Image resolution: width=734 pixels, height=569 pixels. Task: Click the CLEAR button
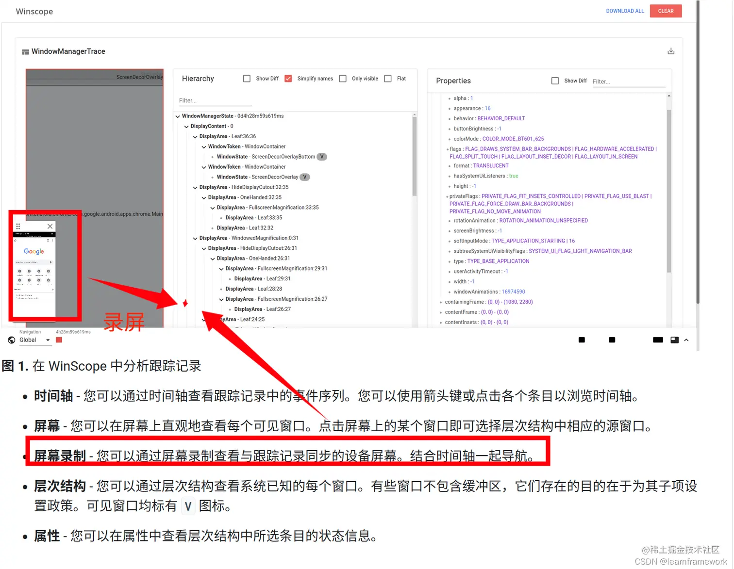666,11
